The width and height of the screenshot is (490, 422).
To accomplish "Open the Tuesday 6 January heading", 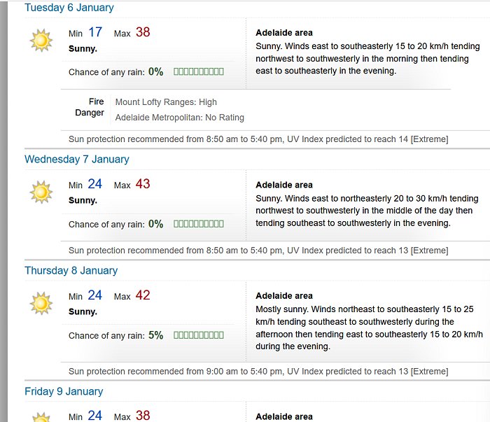I will point(69,7).
